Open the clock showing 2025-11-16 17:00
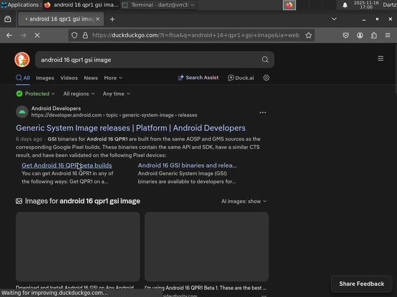Screen dimensions: 397x297 click(366, 5)
